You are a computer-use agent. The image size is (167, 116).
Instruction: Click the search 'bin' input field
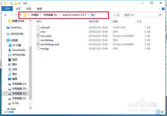[x=141, y=15]
